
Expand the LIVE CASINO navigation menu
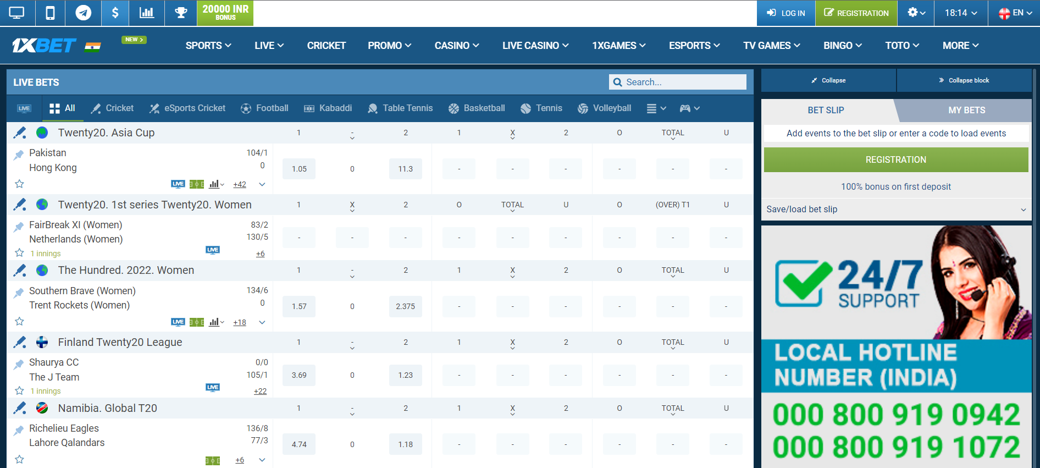[x=535, y=46]
